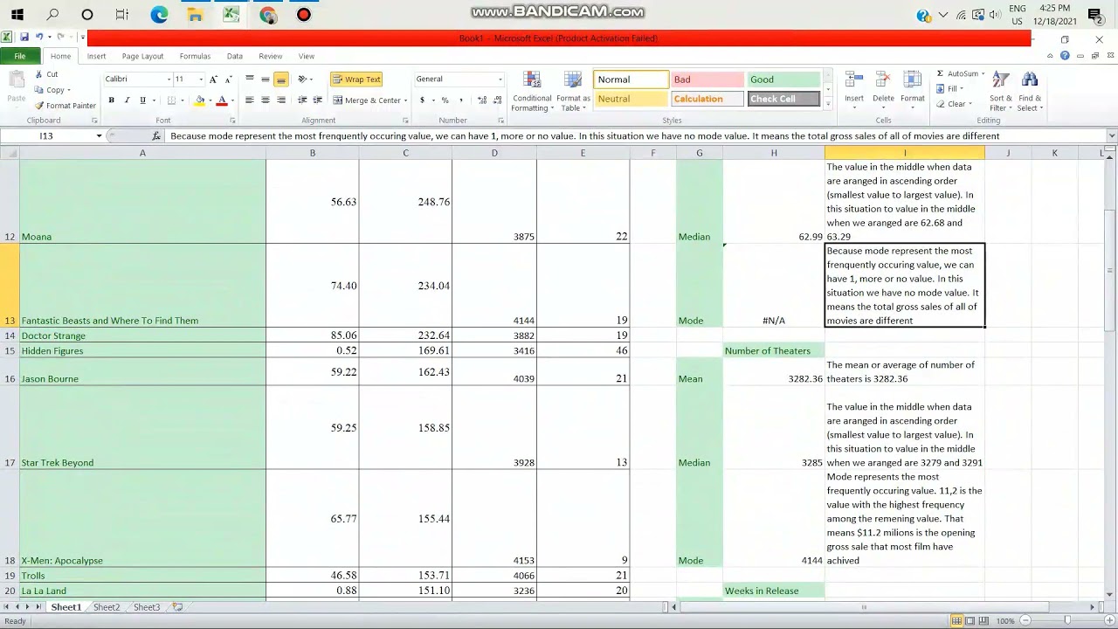Image resolution: width=1118 pixels, height=629 pixels.
Task: Switch to the Data ribbon tab
Action: (235, 56)
